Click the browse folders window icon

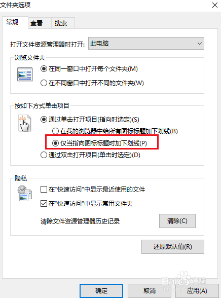coord(25,74)
